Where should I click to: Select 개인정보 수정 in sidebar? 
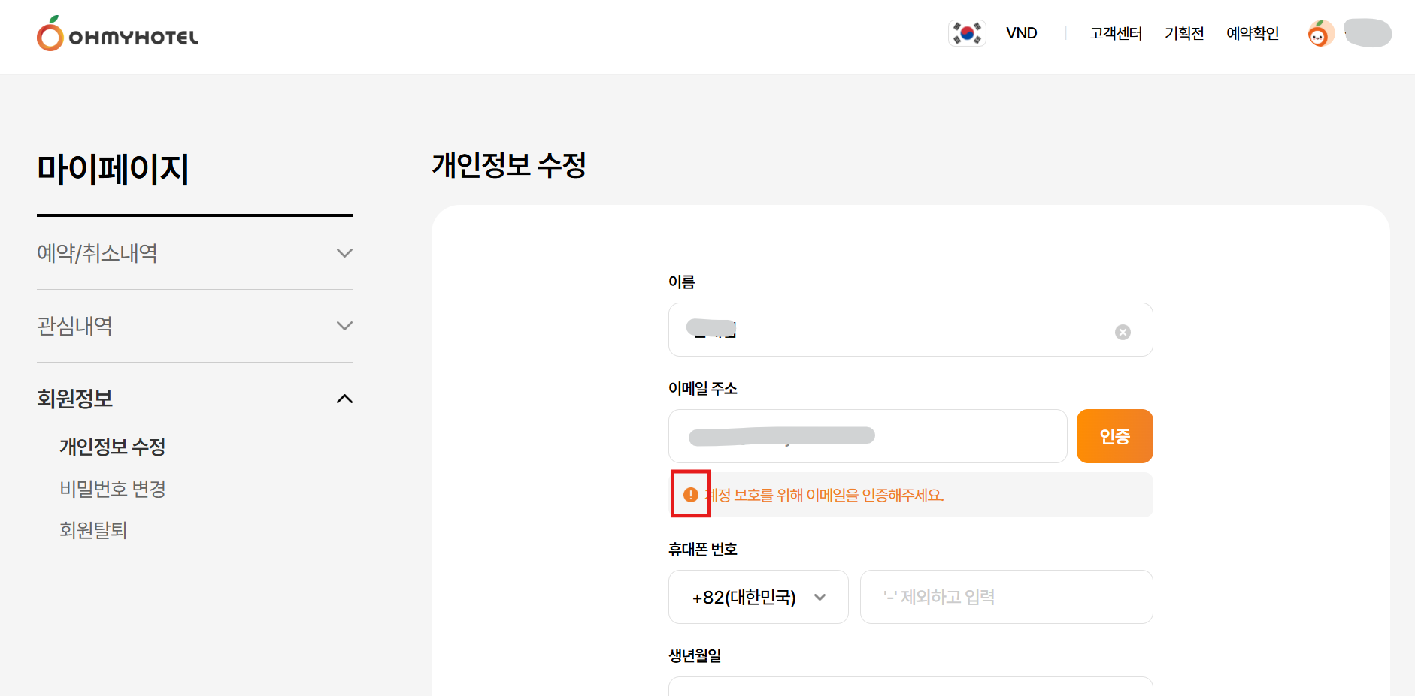coord(113,447)
